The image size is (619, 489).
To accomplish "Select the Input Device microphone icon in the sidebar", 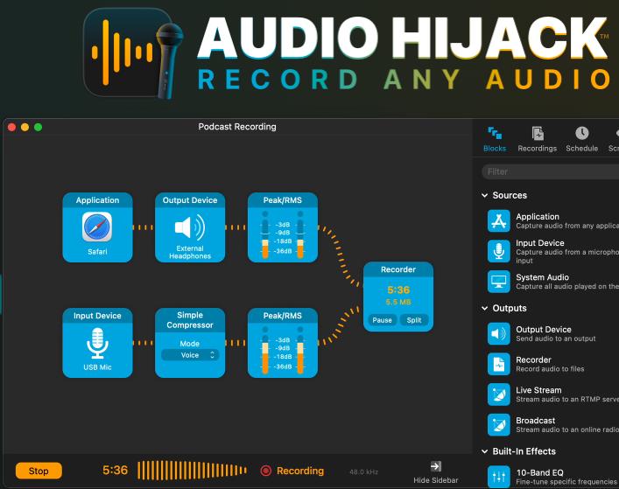I will (498, 251).
